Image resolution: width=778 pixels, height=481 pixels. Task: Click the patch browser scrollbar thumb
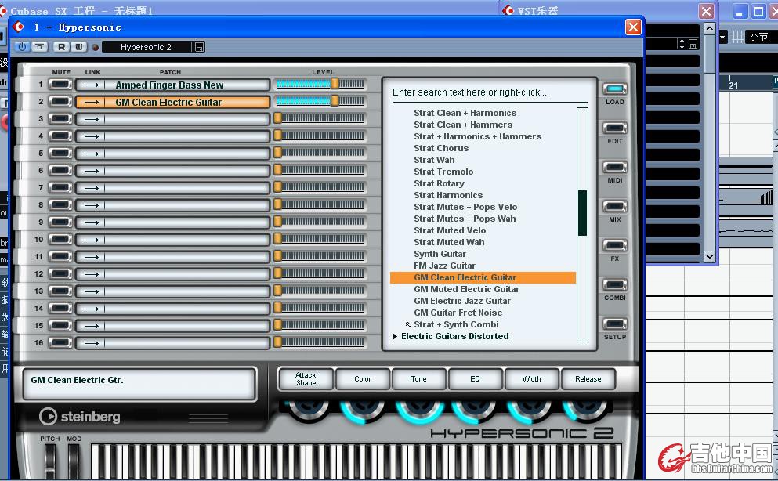pos(582,213)
